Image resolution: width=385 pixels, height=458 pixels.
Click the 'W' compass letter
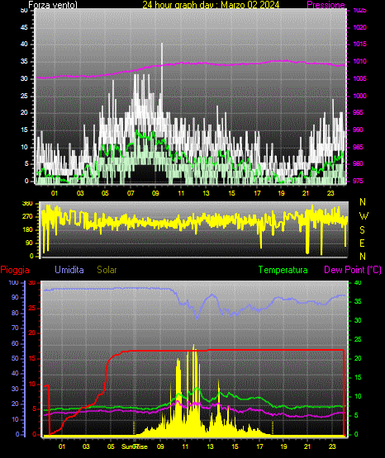pos(364,216)
